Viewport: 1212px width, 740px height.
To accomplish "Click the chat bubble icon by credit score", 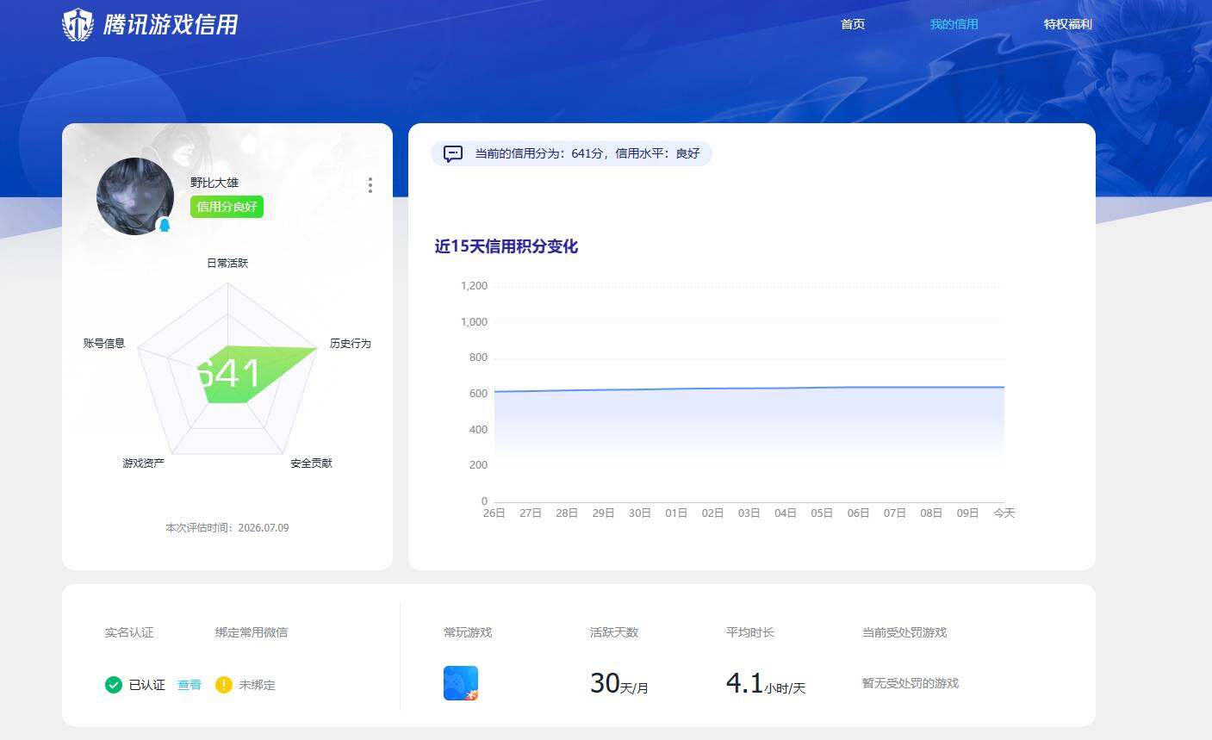I will (453, 153).
